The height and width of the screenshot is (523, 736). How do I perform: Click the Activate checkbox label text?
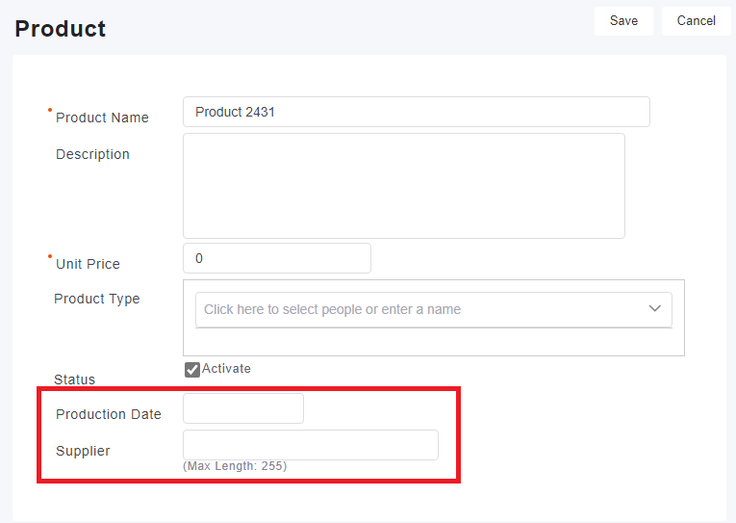226,368
